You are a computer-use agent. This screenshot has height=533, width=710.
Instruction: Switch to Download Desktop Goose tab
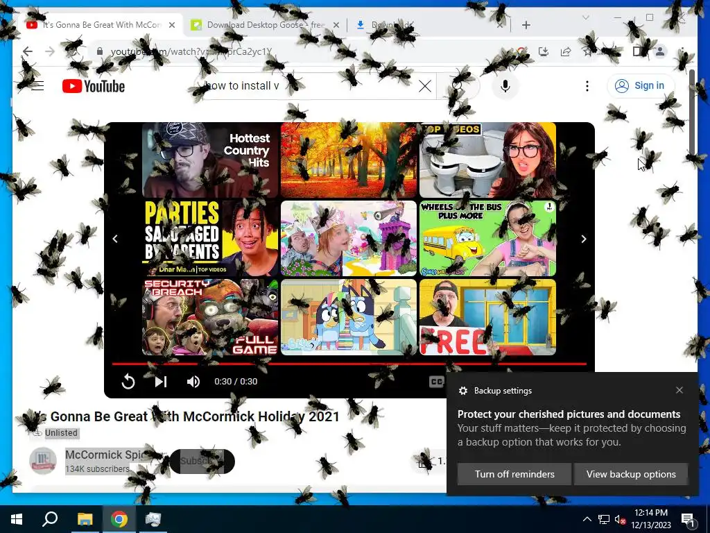click(x=265, y=25)
